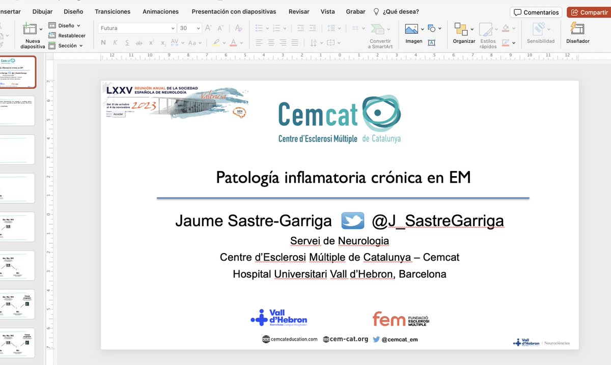Switch to the Revisar tab
This screenshot has width=611, height=365.
point(299,11)
